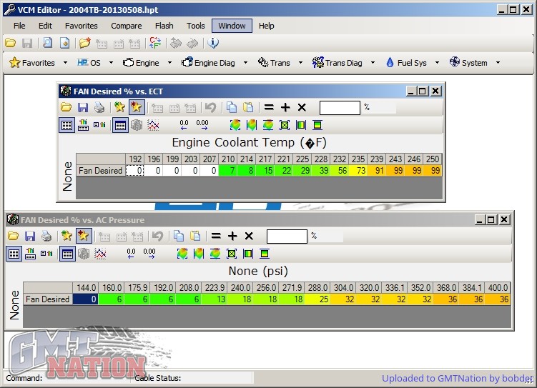This screenshot has height=388, width=537.
Task: Click the save icon in AC Pressure window
Action: click(x=30, y=236)
